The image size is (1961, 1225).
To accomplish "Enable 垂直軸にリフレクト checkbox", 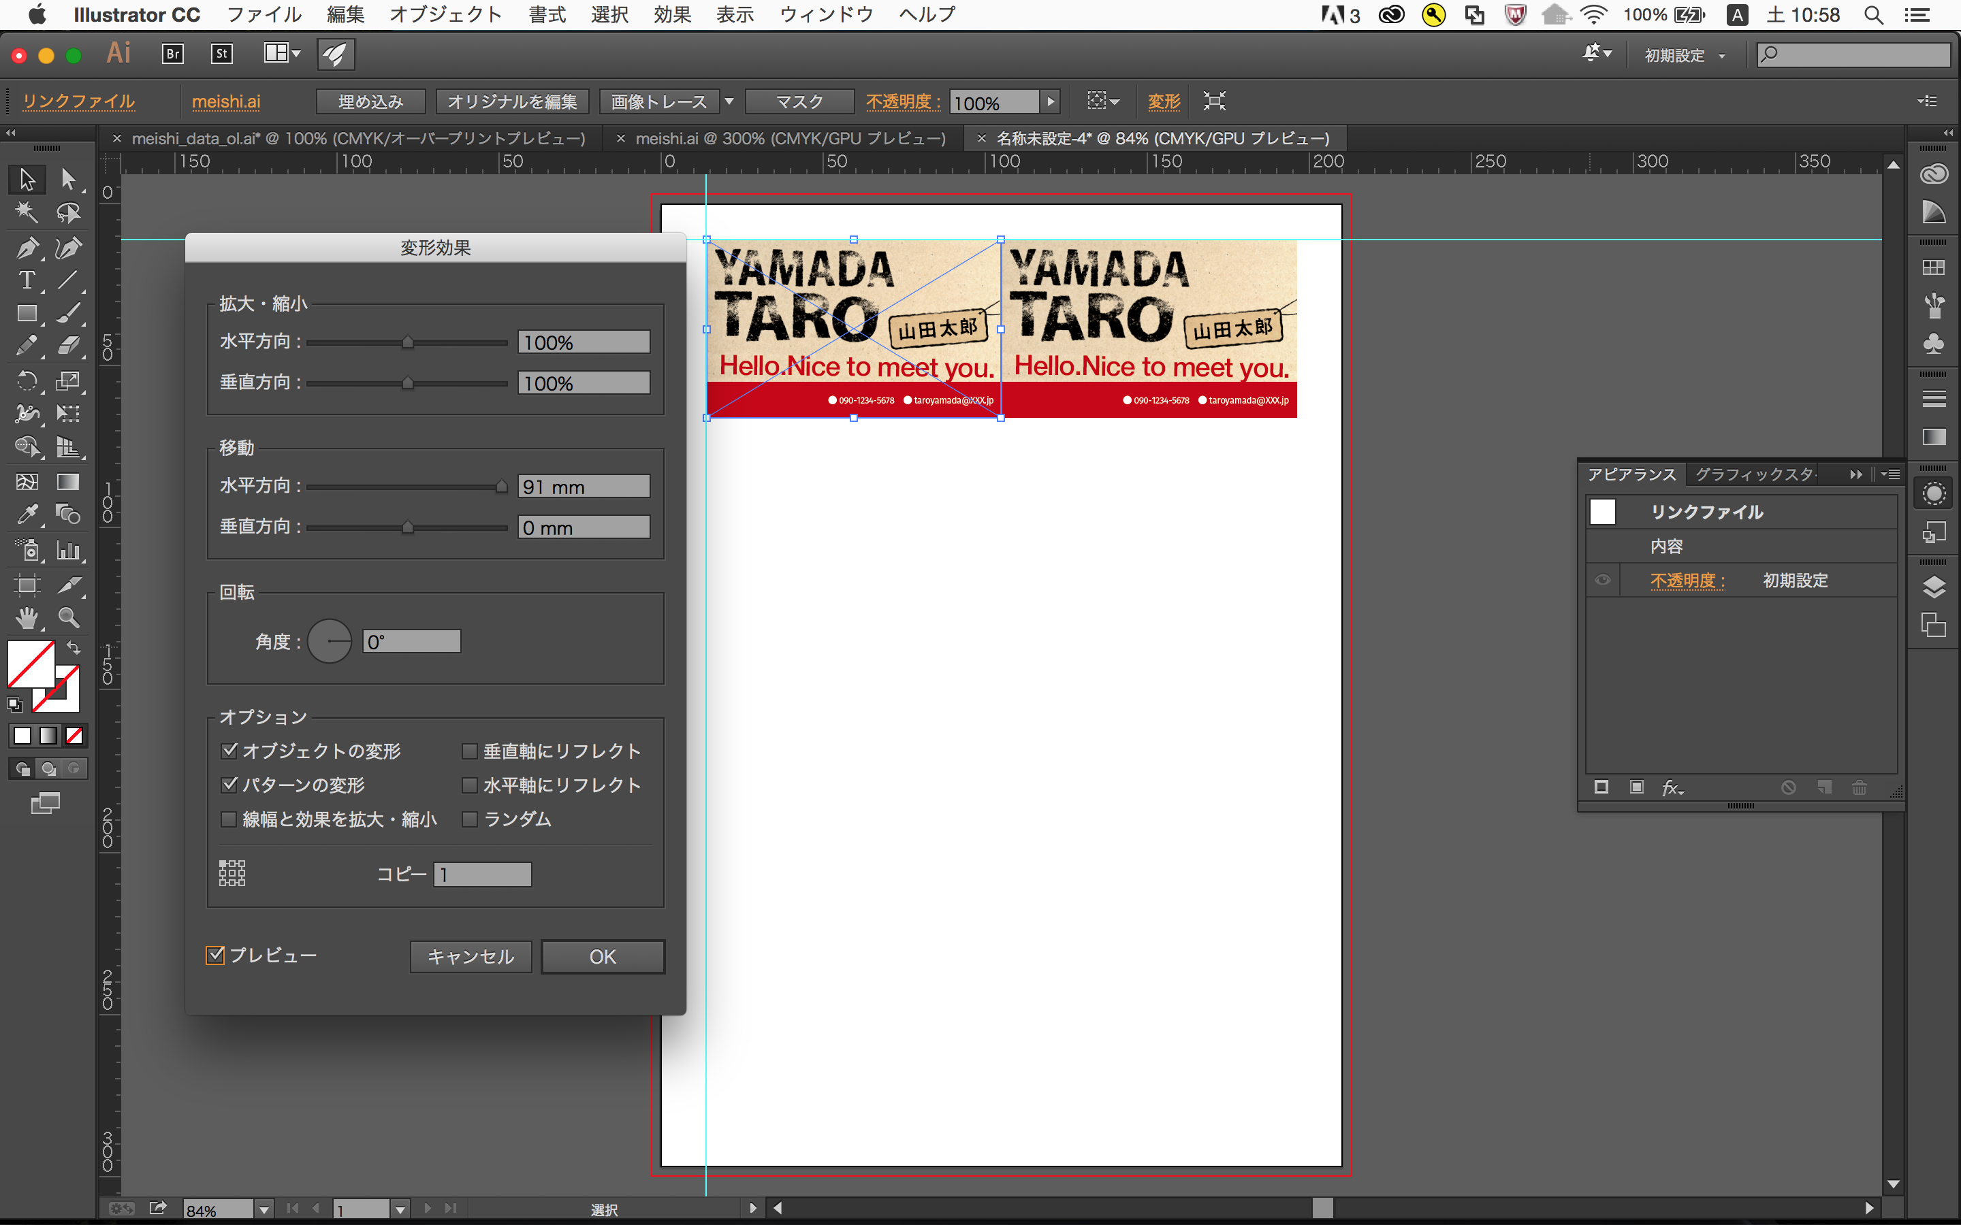I will tap(469, 751).
